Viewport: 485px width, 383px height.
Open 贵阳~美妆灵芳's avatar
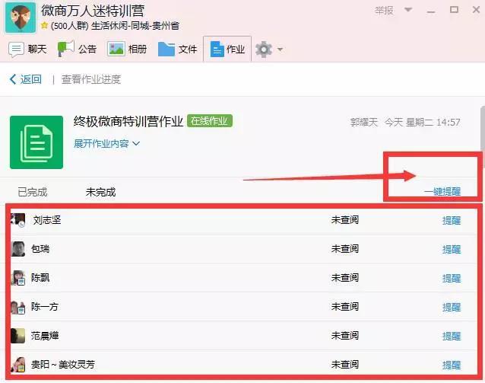(18, 365)
